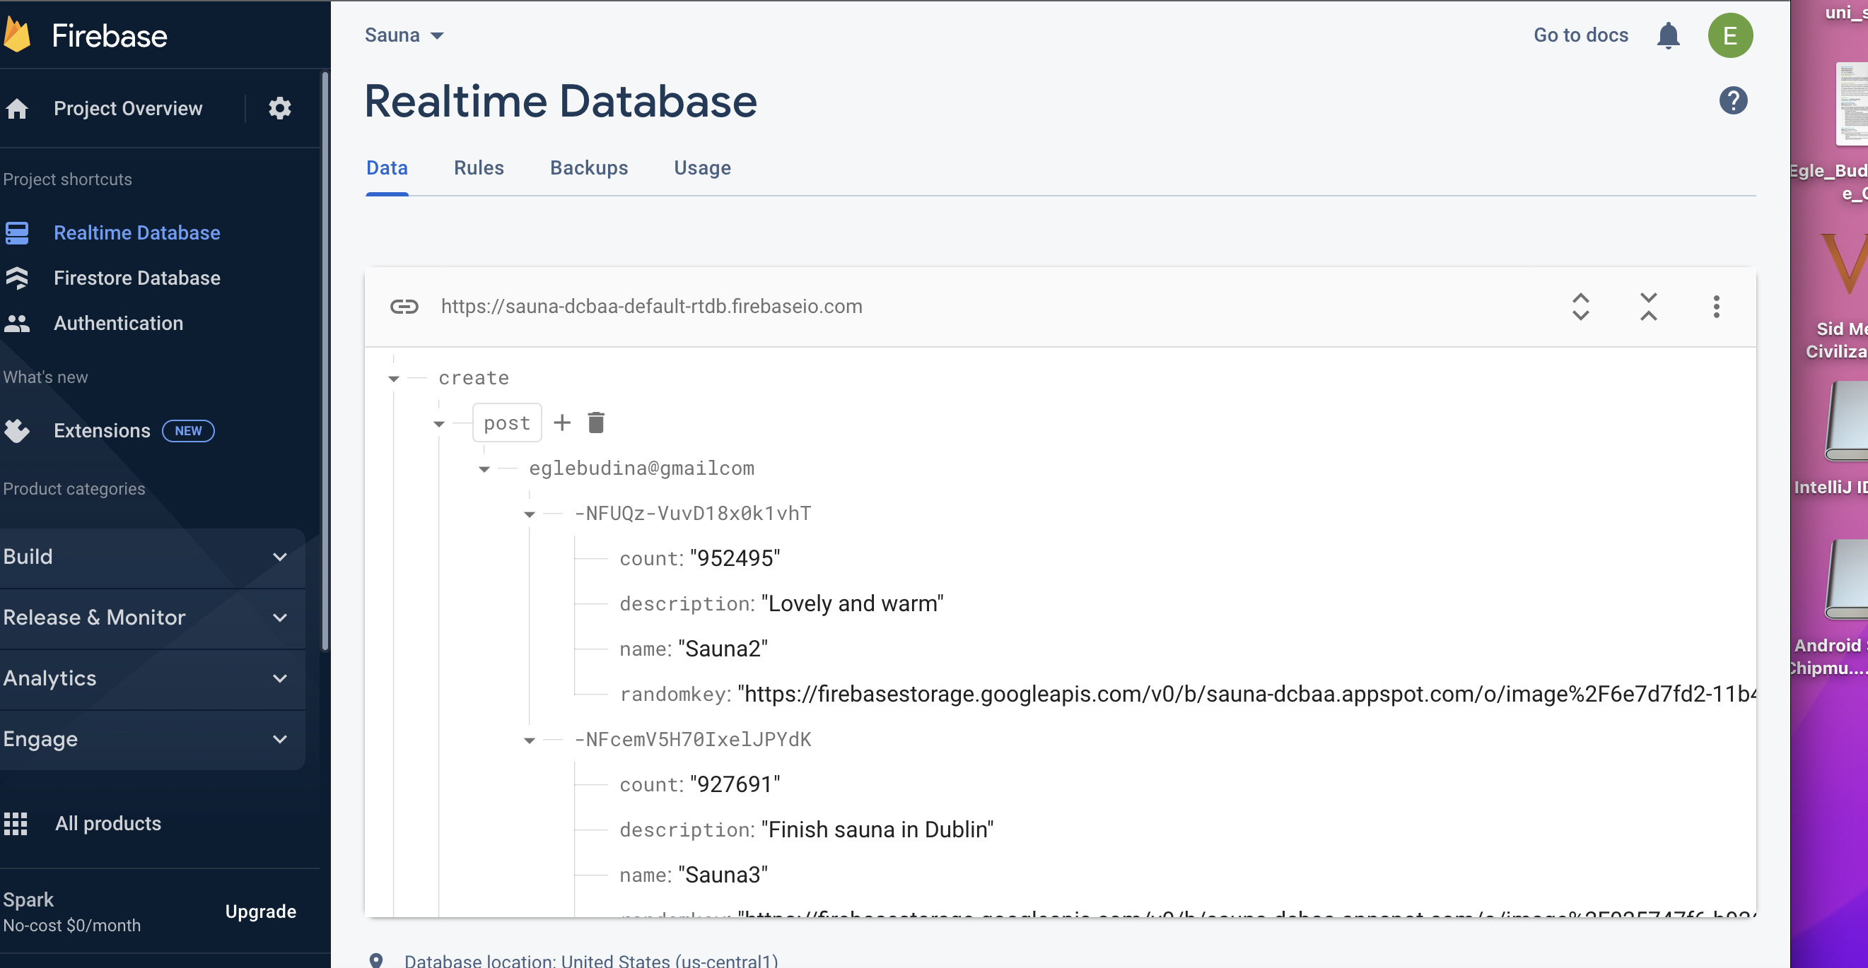Click the help question mark icon

1733,101
